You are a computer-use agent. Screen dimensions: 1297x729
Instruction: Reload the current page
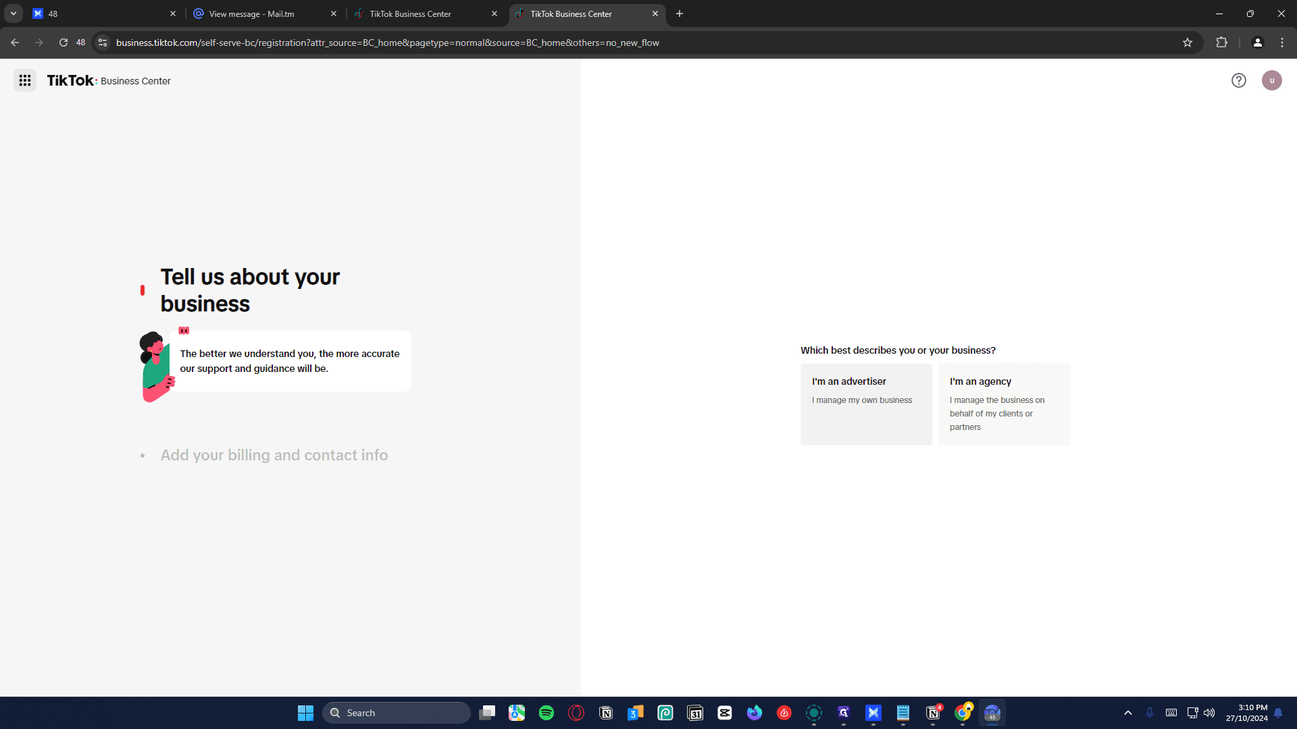tap(63, 43)
